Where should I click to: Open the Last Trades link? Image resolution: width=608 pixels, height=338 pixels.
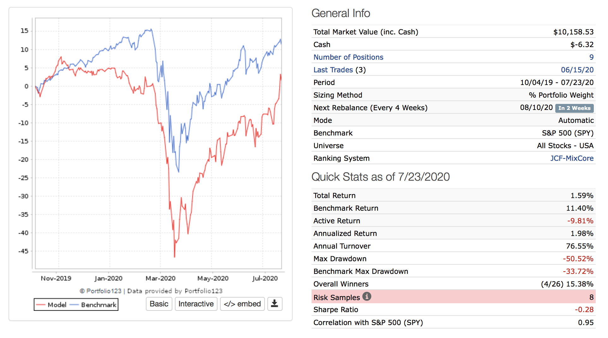tap(333, 70)
